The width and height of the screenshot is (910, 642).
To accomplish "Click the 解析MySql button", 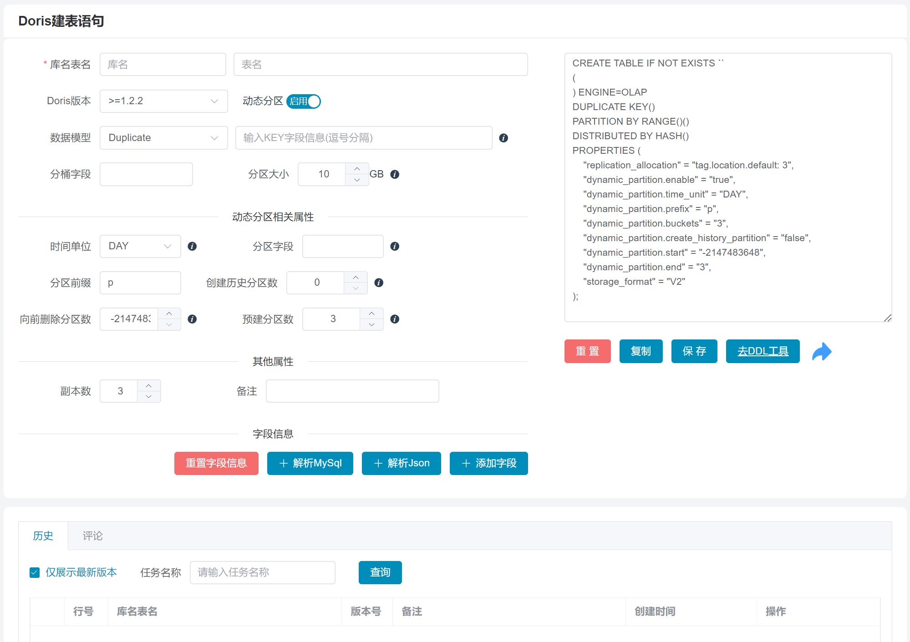I will pos(310,463).
